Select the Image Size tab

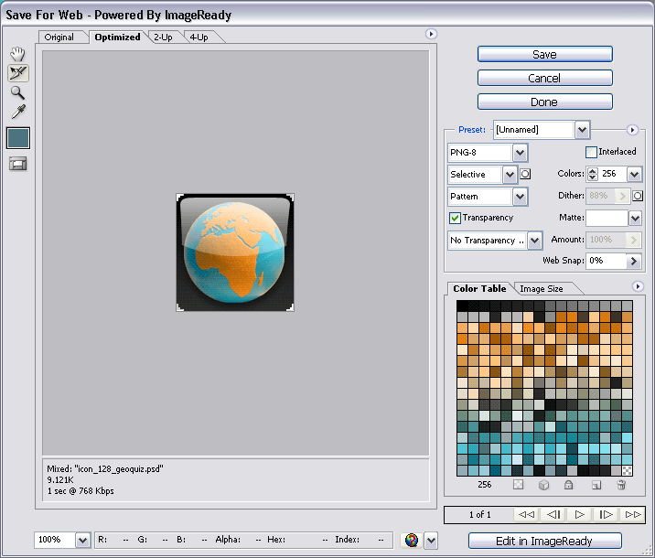542,289
